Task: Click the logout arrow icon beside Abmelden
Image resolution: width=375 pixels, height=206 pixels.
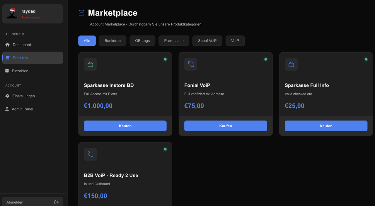Action: 57,202
